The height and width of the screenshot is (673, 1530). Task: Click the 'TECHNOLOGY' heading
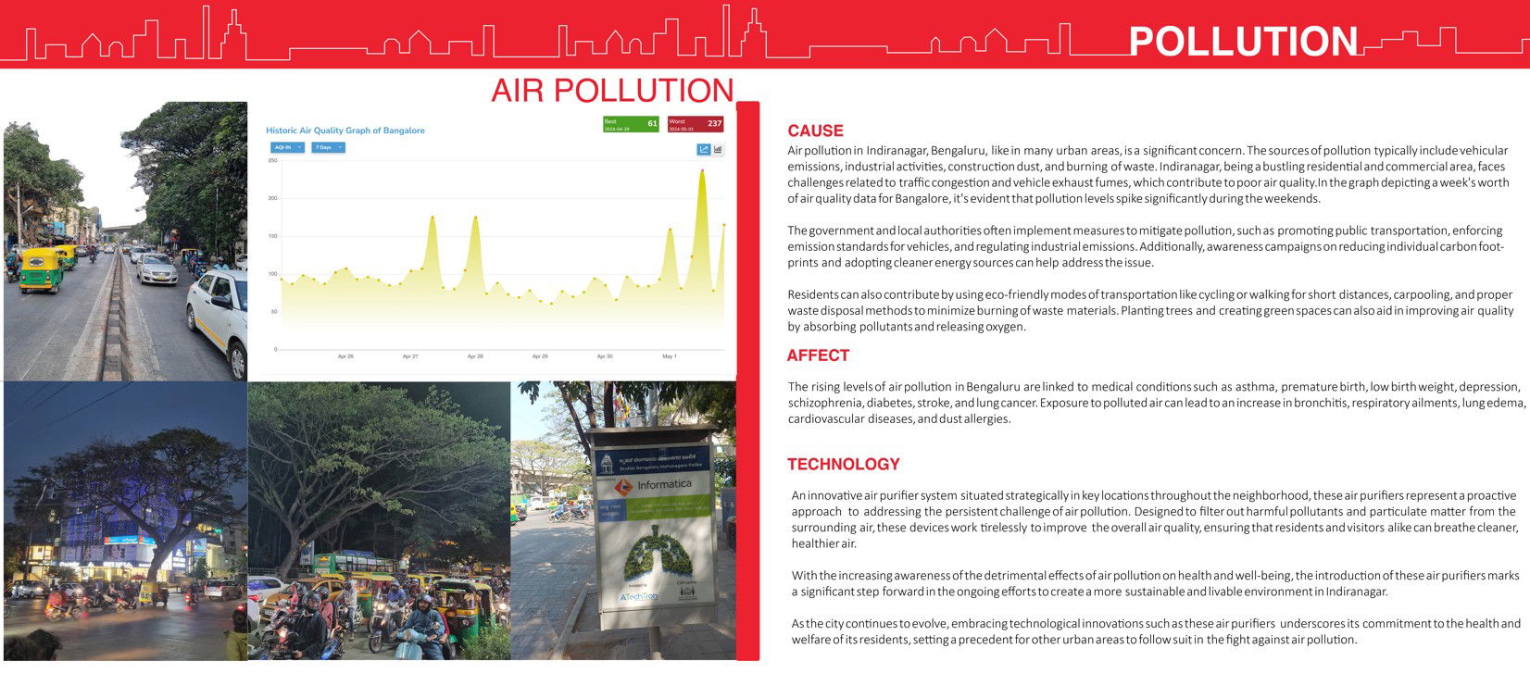tap(844, 465)
